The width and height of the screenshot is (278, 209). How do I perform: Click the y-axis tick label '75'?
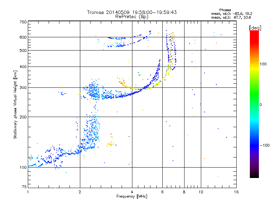(24, 187)
